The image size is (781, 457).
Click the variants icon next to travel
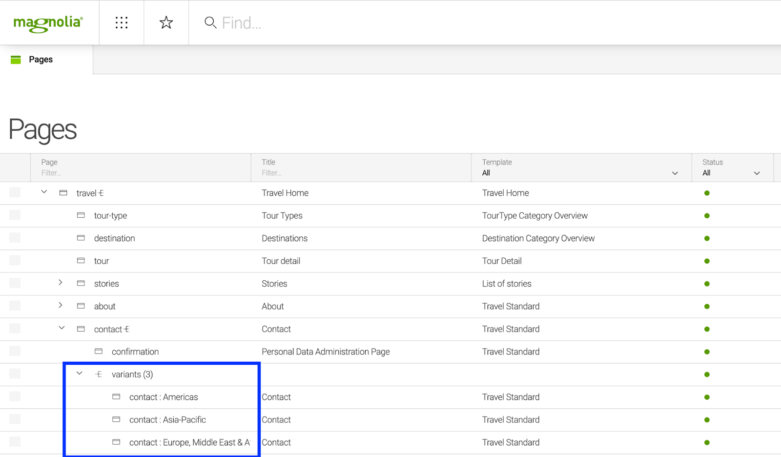(102, 193)
